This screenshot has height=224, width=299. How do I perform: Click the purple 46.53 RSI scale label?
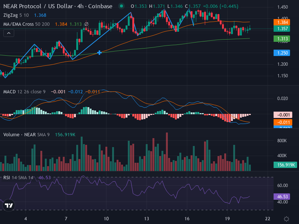point(282,197)
